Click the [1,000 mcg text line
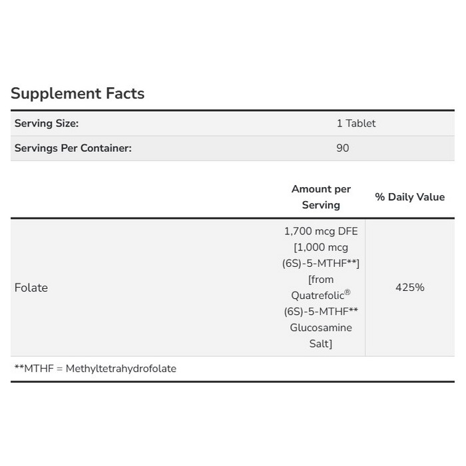Screen dimensions: 466x466 coord(321,247)
